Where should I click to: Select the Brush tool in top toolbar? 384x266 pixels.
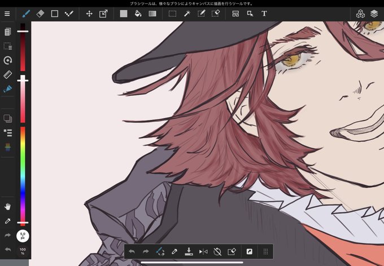coord(26,14)
